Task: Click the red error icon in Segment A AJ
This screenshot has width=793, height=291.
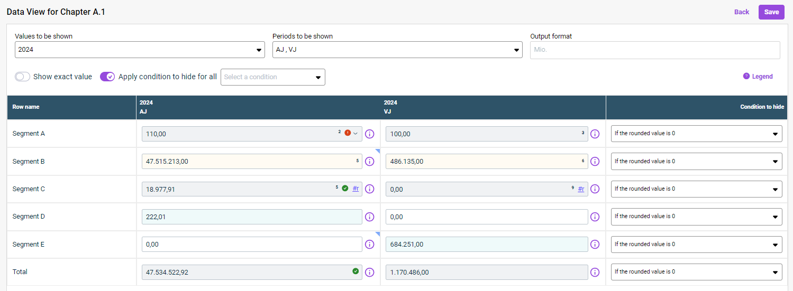Action: click(x=348, y=133)
